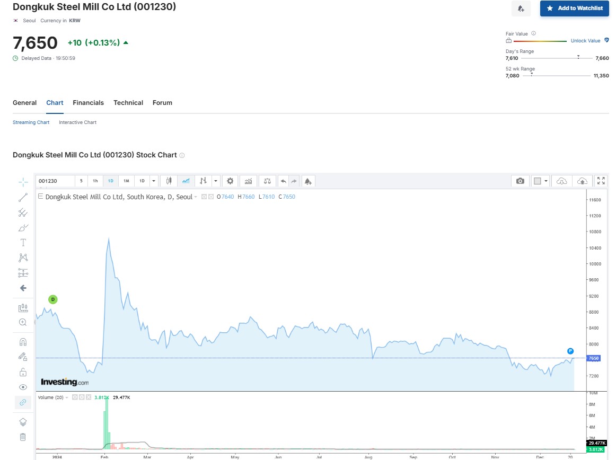Select the pitchfork drawing tool

(x=23, y=213)
